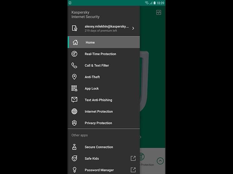
Task: Click the Home house icon
Action: point(75,42)
